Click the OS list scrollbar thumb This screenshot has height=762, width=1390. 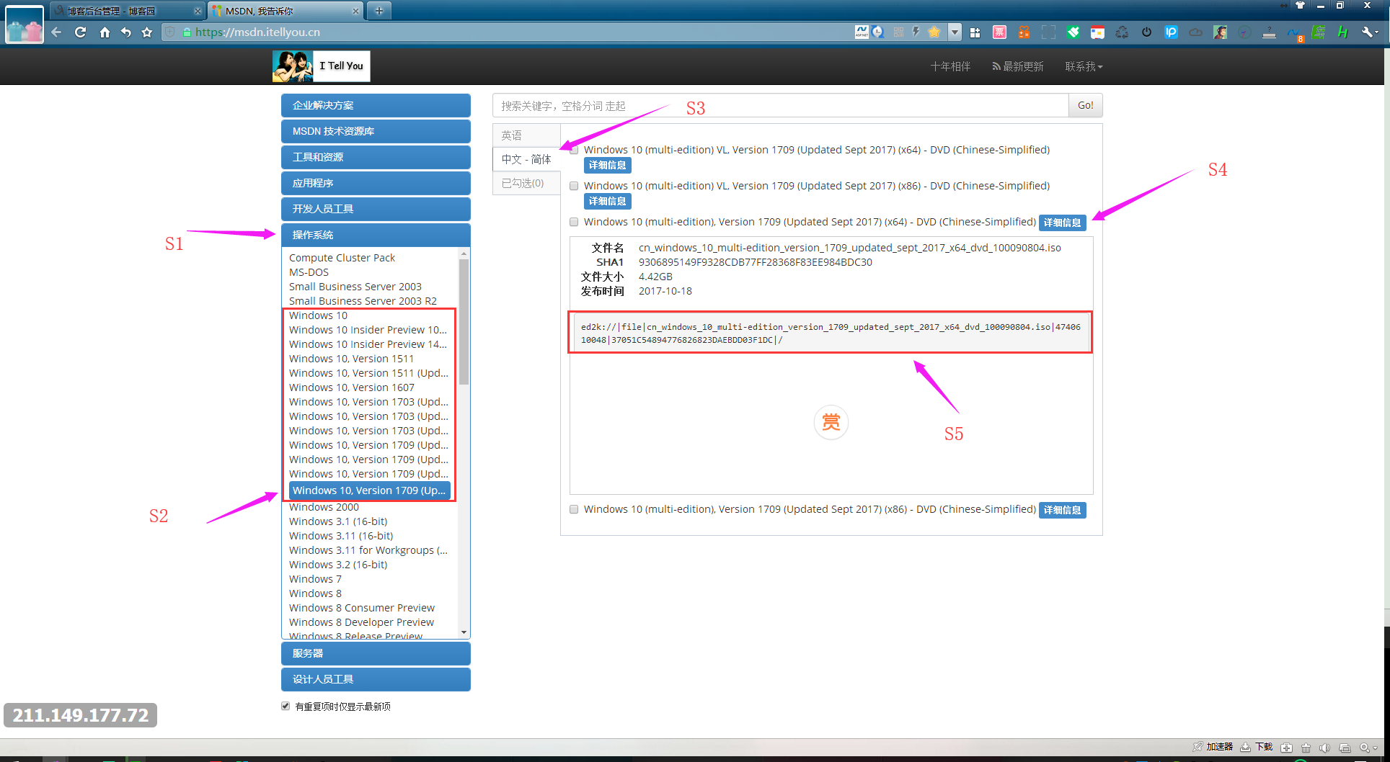pyautogui.click(x=464, y=321)
